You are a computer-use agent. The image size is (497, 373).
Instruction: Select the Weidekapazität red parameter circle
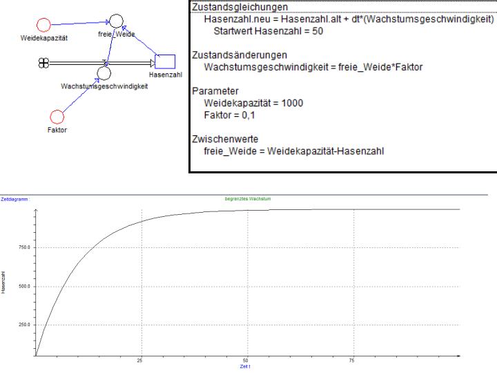tap(43, 25)
